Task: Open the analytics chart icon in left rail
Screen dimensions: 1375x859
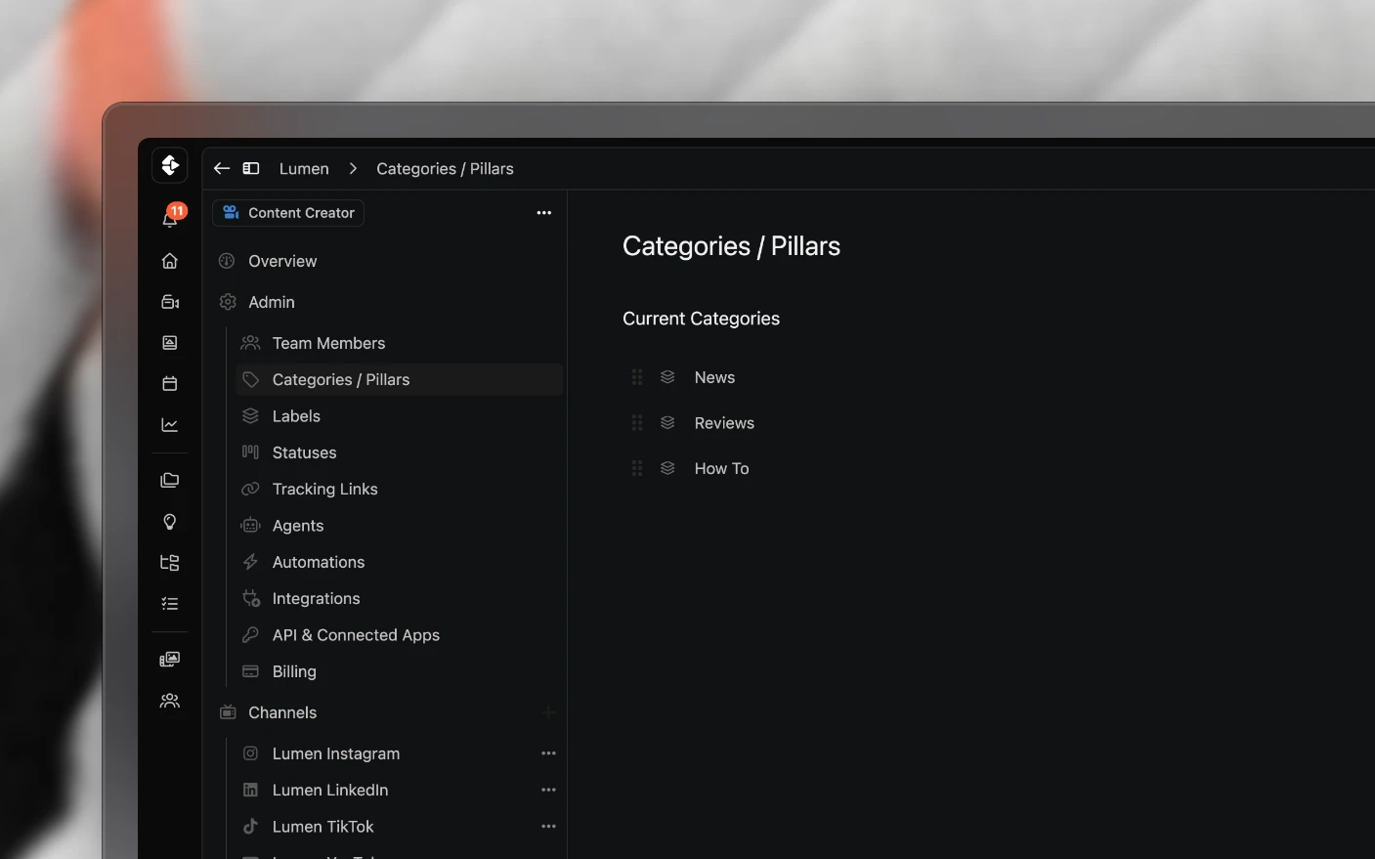Action: (170, 425)
